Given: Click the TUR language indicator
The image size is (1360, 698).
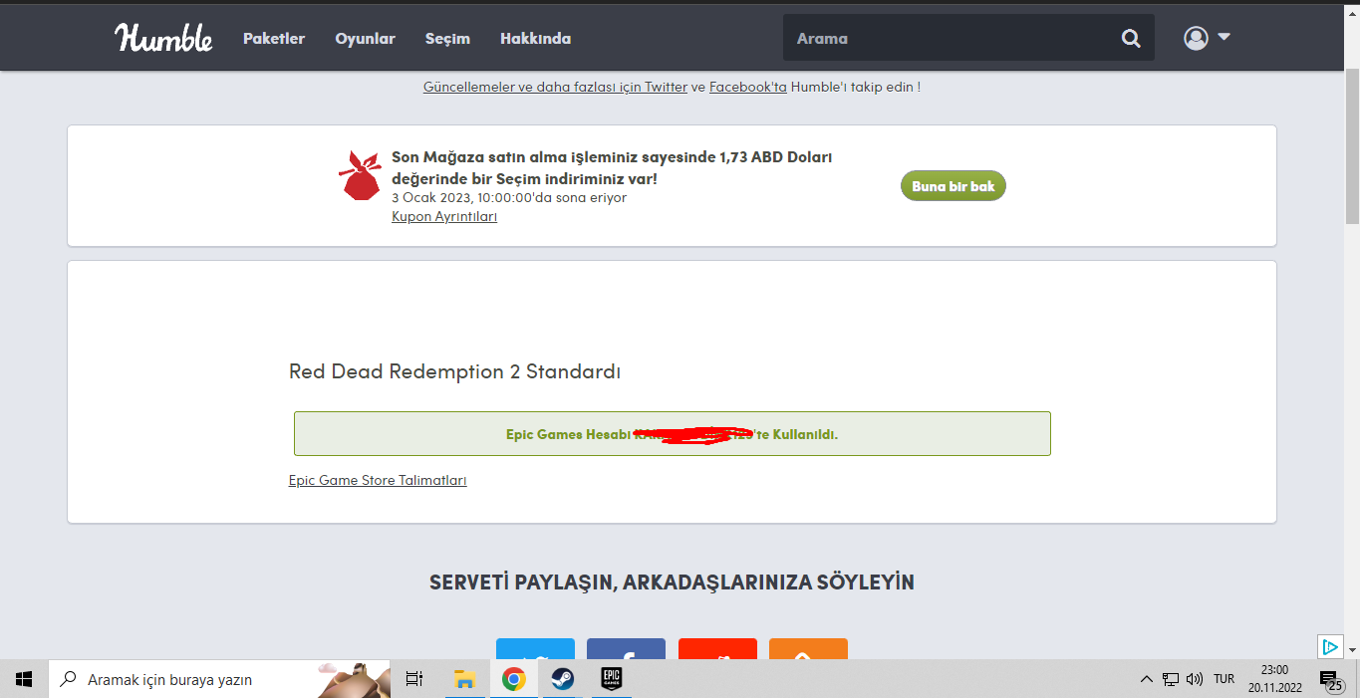Looking at the screenshot, I should point(1224,679).
